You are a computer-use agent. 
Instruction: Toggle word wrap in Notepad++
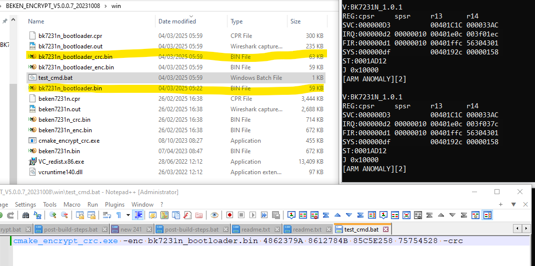click(107, 215)
